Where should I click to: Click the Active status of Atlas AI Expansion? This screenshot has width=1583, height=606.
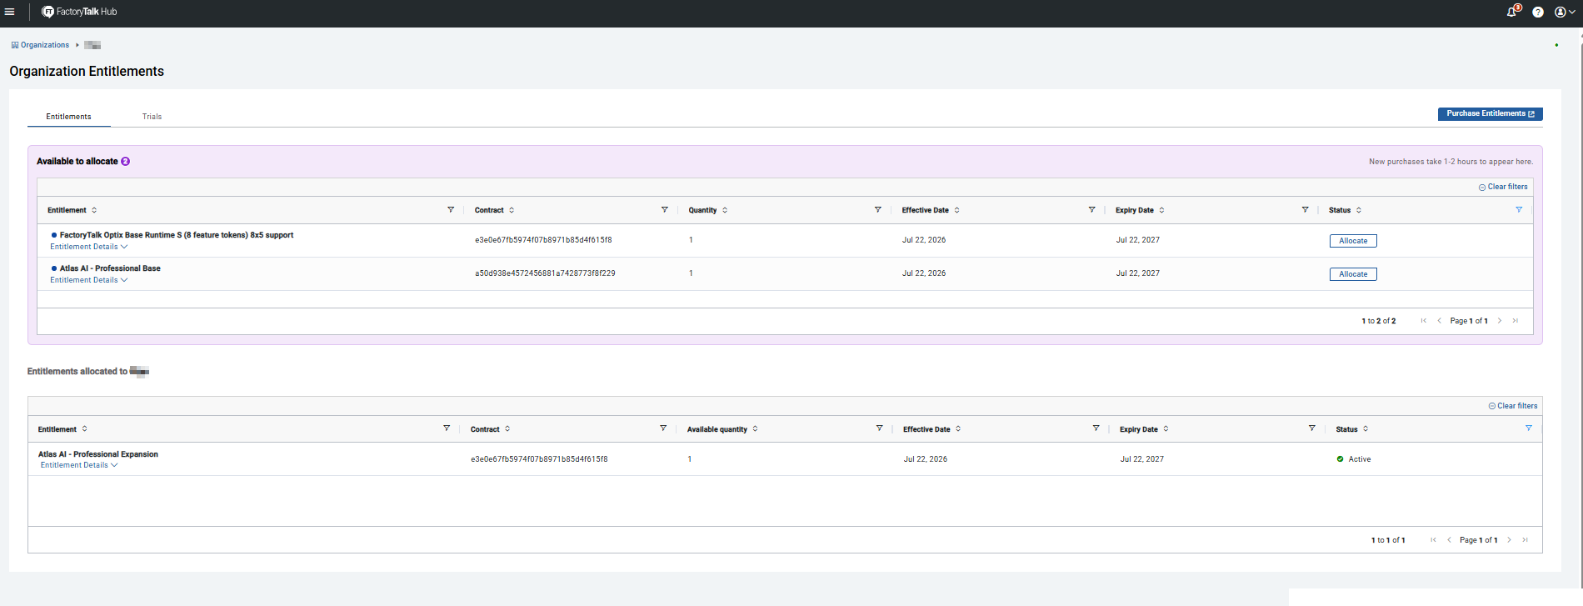pos(1354,459)
